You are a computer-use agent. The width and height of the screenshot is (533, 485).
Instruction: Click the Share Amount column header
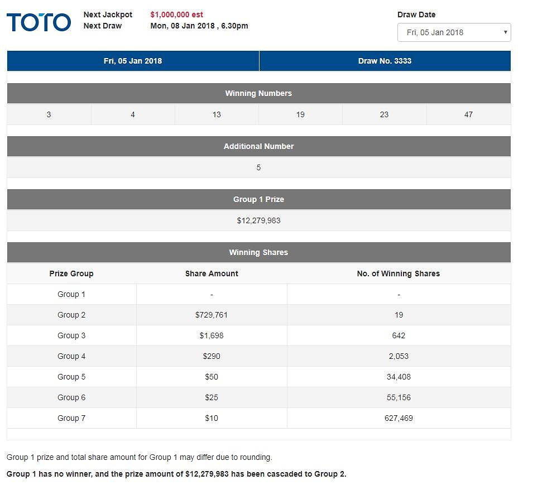coord(212,273)
